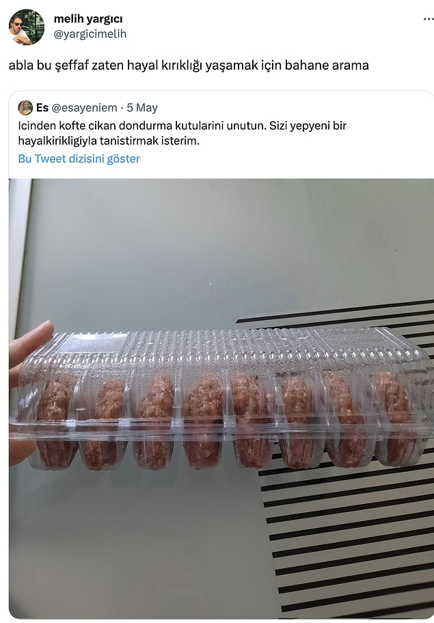Click the word şeffaf in the tweet
434x623 pixels.
coord(71,65)
